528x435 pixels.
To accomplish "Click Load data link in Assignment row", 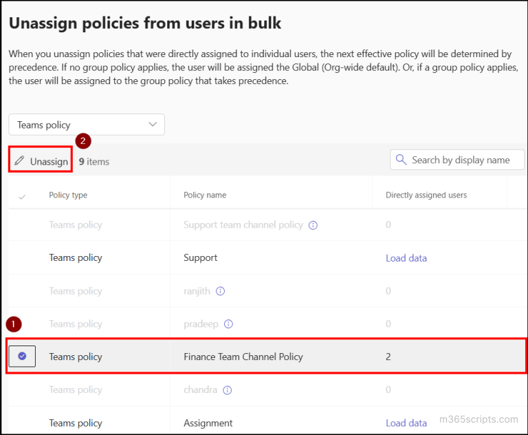I will tap(406, 423).
